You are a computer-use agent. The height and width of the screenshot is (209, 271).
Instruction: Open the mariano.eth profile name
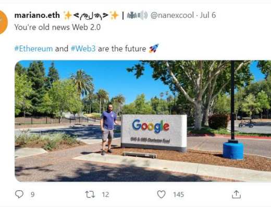tap(37, 15)
